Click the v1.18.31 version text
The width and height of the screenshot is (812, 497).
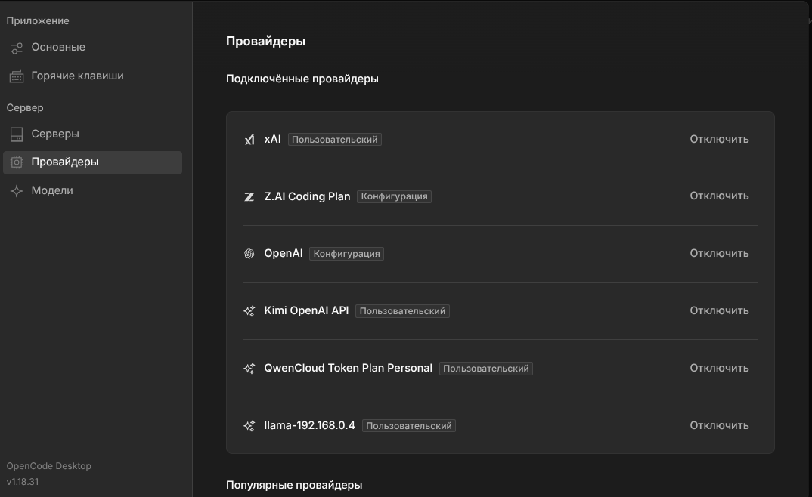[22, 482]
